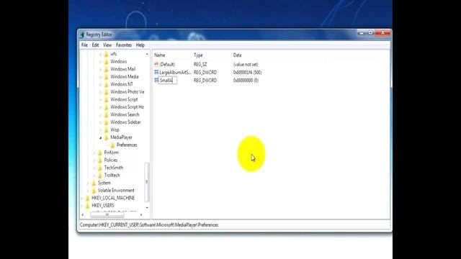This screenshot has width=461, height=259.
Task: Click the Windows Mail folder icon
Action: click(107, 69)
